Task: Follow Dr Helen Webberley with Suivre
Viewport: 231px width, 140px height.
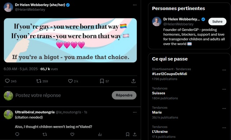Action: point(217,22)
